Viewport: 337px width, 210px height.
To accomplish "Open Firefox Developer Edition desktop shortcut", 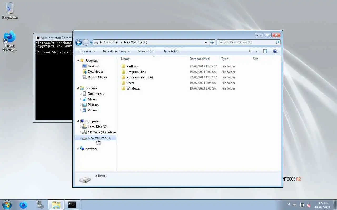I will coord(10,41).
